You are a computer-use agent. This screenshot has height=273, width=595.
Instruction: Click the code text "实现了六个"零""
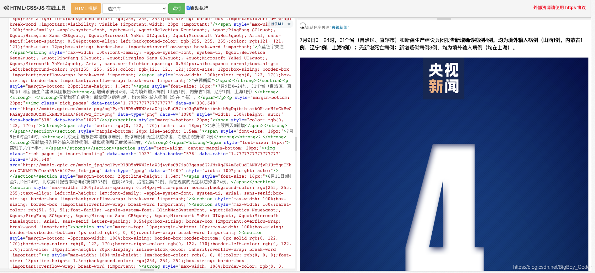point(26,148)
